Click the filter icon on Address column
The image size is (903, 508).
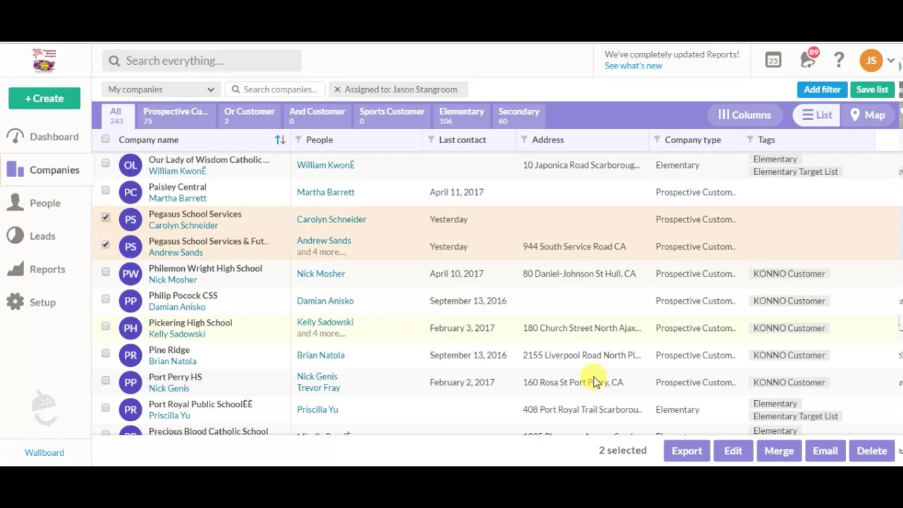[x=524, y=140]
